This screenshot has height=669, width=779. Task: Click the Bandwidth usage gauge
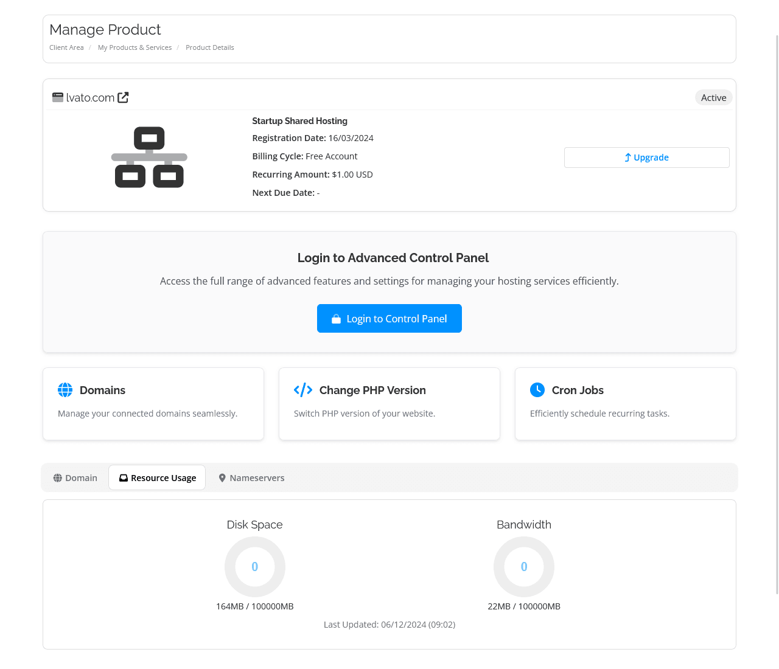(523, 566)
